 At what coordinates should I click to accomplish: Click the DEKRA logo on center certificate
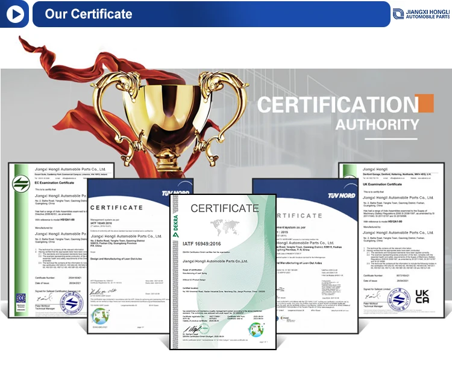click(175, 226)
